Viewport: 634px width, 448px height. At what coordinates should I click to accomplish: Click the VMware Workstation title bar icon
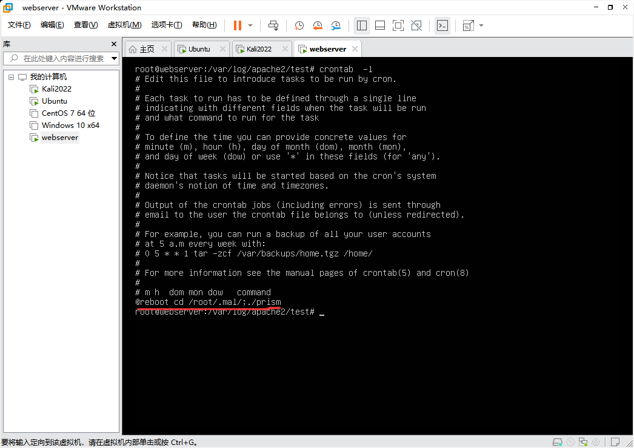(x=8, y=7)
